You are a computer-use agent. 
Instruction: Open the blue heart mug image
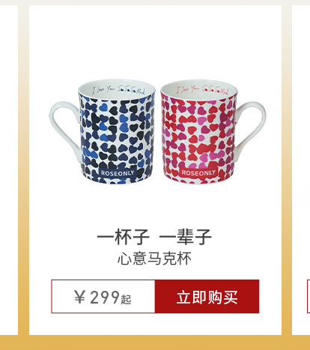[x=103, y=132]
